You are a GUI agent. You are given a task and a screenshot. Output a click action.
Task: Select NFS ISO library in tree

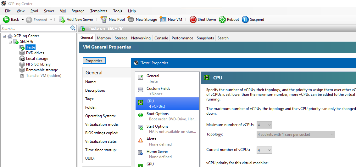(x=38, y=64)
